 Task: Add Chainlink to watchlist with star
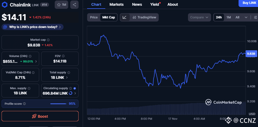[x=61, y=5]
